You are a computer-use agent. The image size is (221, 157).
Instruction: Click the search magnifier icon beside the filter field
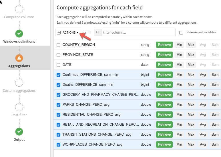pos(98,32)
